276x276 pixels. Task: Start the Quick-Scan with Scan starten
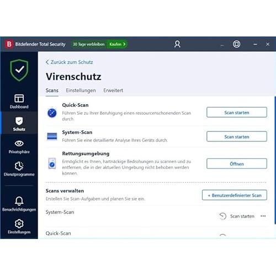coord(237,112)
